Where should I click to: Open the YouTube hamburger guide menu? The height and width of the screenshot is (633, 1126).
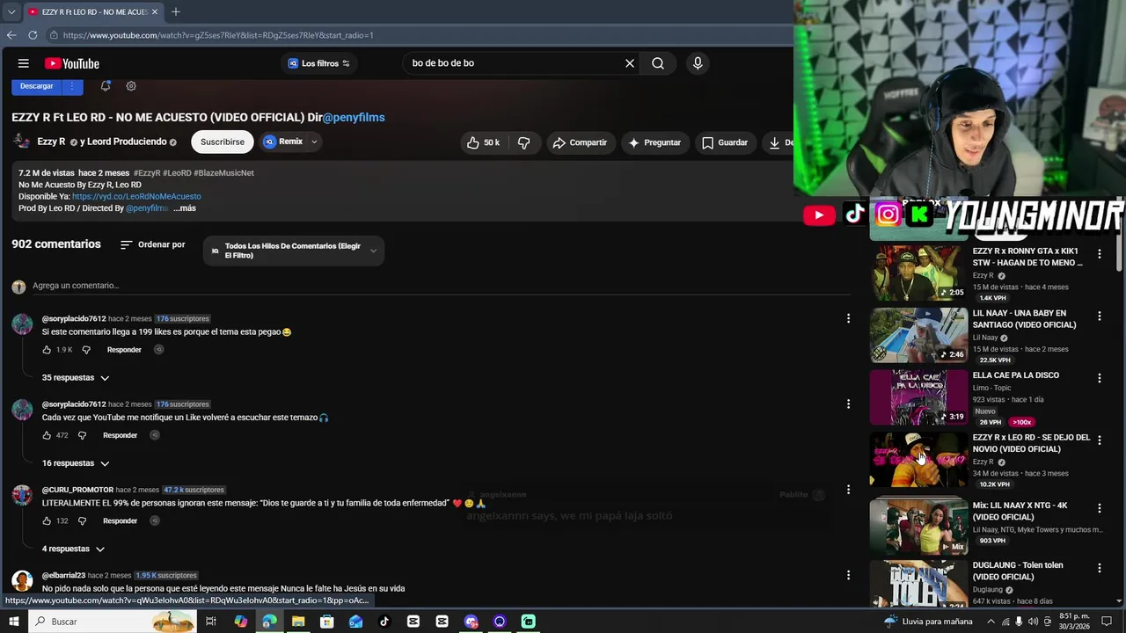coord(24,63)
